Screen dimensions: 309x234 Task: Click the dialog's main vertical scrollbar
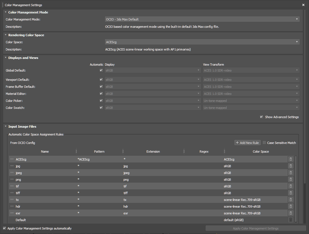point(305,96)
